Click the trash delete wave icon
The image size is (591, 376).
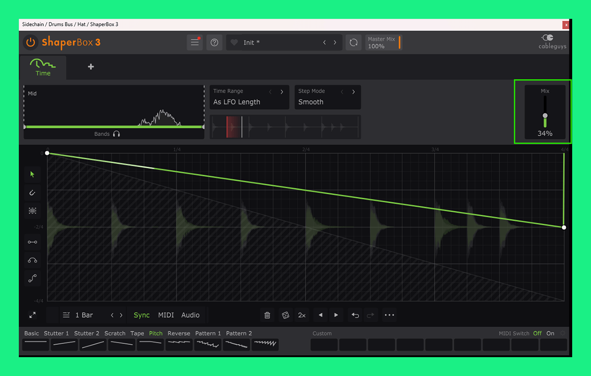[x=267, y=315]
